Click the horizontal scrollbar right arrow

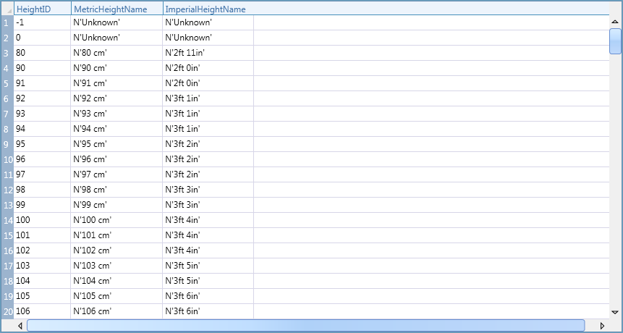(x=602, y=326)
